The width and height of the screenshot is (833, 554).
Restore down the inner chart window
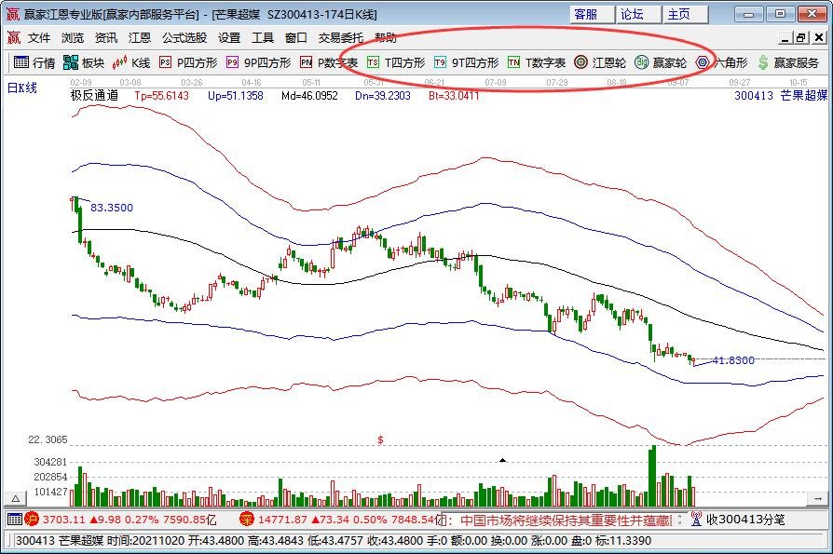801,37
